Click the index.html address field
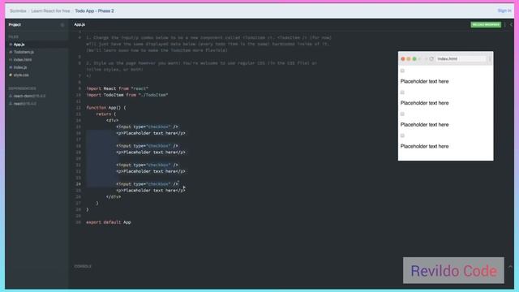The image size is (519, 292). (461, 59)
